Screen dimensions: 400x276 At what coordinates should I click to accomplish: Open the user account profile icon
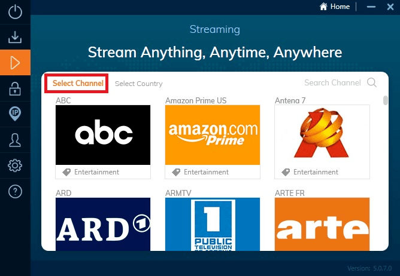coord(15,140)
